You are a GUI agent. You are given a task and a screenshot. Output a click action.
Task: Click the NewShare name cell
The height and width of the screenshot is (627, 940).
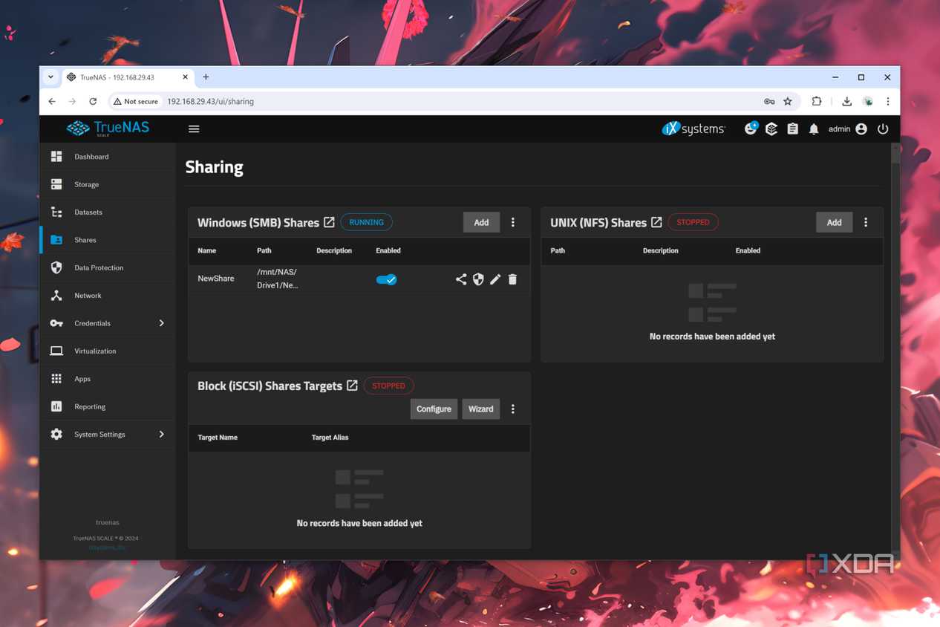tap(216, 279)
